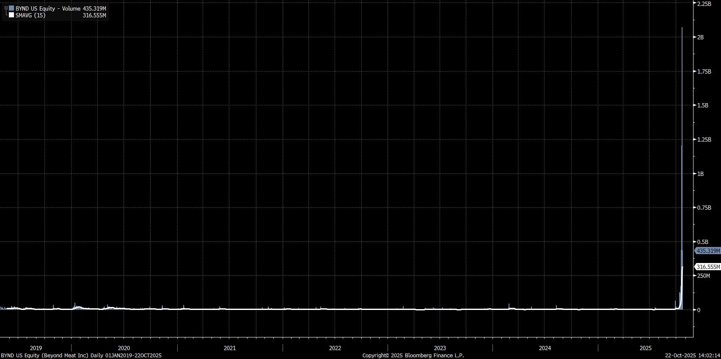Select the BYND US Equity - Volume legend label

point(48,8)
